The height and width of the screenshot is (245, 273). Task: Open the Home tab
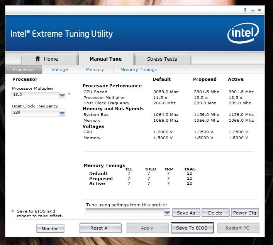[x=49, y=59]
